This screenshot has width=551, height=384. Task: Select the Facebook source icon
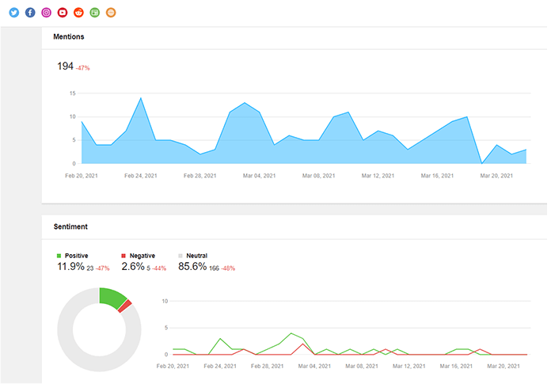30,13
